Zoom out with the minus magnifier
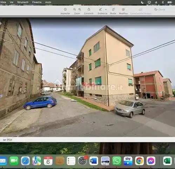This screenshot has width=175, height=169. click(x=74, y=9)
